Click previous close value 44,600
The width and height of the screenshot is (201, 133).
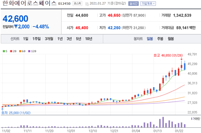click(82, 15)
